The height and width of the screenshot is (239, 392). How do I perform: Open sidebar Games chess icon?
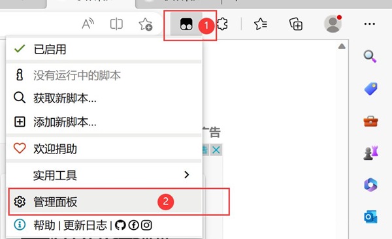point(370,153)
